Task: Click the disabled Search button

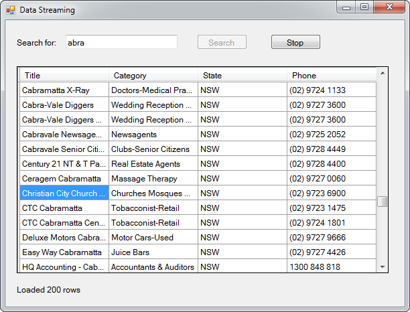Action: click(x=222, y=42)
